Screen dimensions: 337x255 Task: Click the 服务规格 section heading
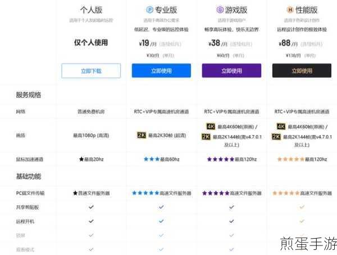coord(29,95)
